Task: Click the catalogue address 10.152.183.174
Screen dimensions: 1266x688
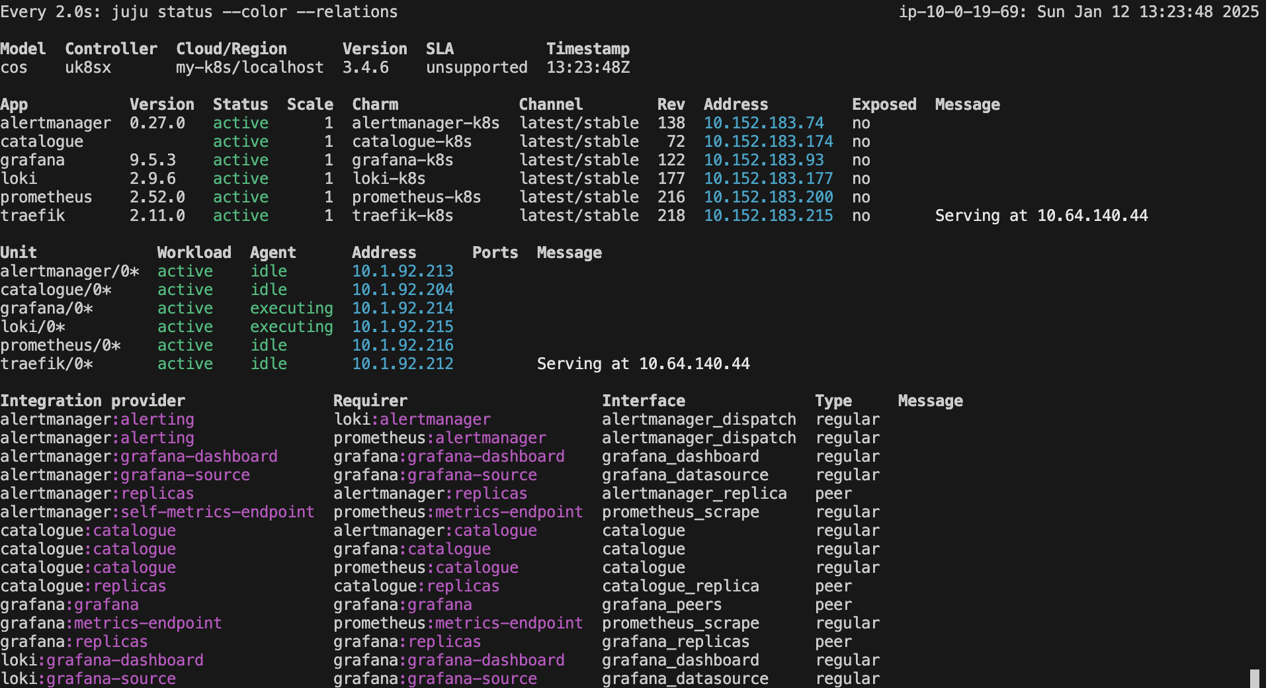Action: (769, 142)
